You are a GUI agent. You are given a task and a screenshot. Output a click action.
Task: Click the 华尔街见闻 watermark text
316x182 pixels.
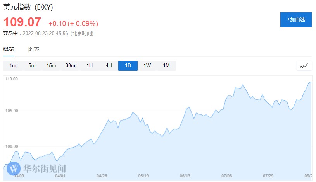click(x=45, y=169)
